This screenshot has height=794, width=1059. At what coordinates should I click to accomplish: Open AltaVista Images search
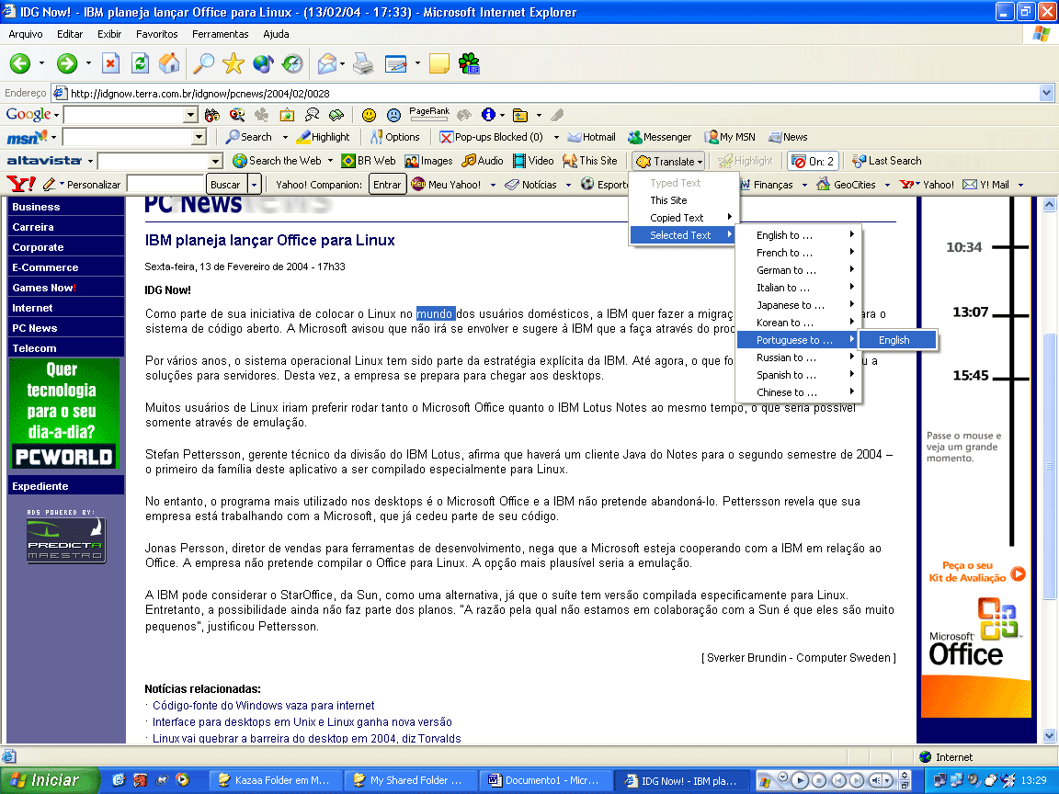coord(429,161)
